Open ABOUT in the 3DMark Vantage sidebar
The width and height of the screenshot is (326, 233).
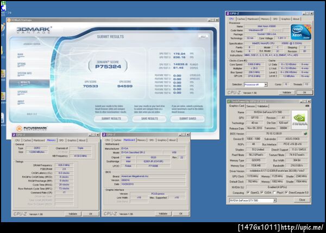coord(21,101)
